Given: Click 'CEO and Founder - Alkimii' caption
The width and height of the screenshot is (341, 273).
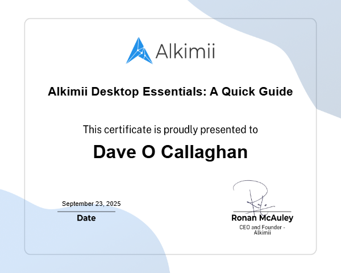Looking at the screenshot, I should click(262, 230).
